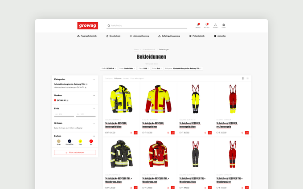The width and height of the screenshot is (303, 189).
Task: Click offer icon for Schutzhose RESCUER rot/lemongelb
Action: click(x=242, y=133)
